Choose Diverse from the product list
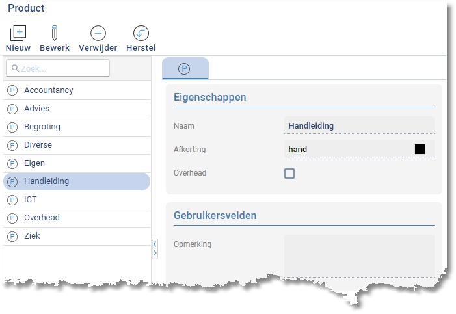Image resolution: width=456 pixels, height=314 pixels. coord(38,145)
